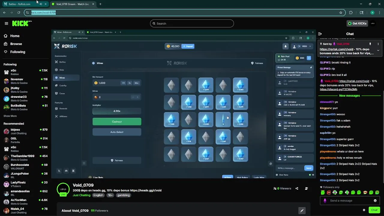Open BotBoiBets channel in Following list
Image resolution: width=384 pixels, height=216 pixels.
coord(25,107)
